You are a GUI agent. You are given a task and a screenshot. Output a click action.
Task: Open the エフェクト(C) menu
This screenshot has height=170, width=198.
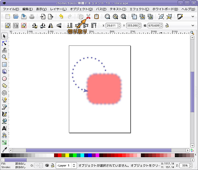[139, 9]
